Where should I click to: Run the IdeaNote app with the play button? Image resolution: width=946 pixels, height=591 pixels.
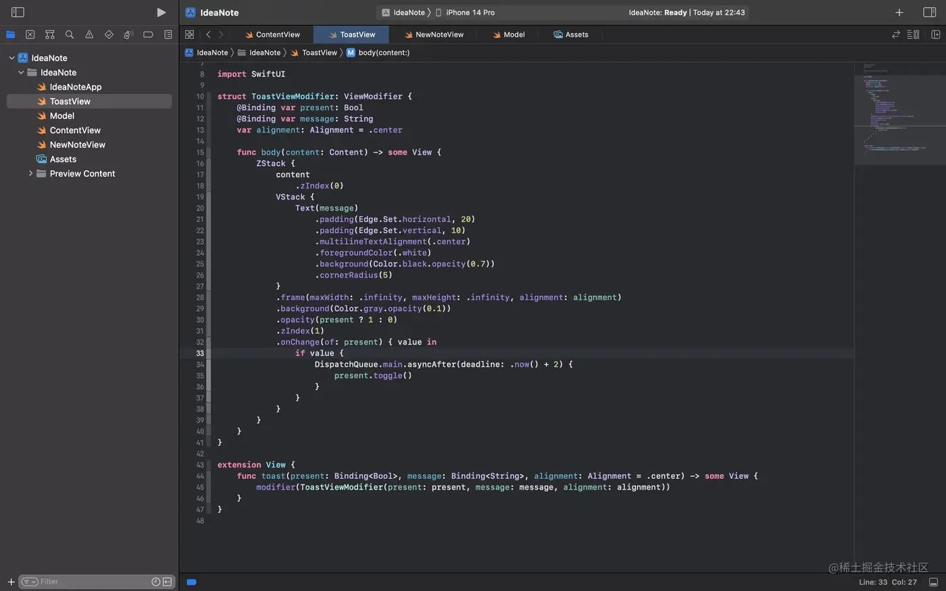coord(161,12)
